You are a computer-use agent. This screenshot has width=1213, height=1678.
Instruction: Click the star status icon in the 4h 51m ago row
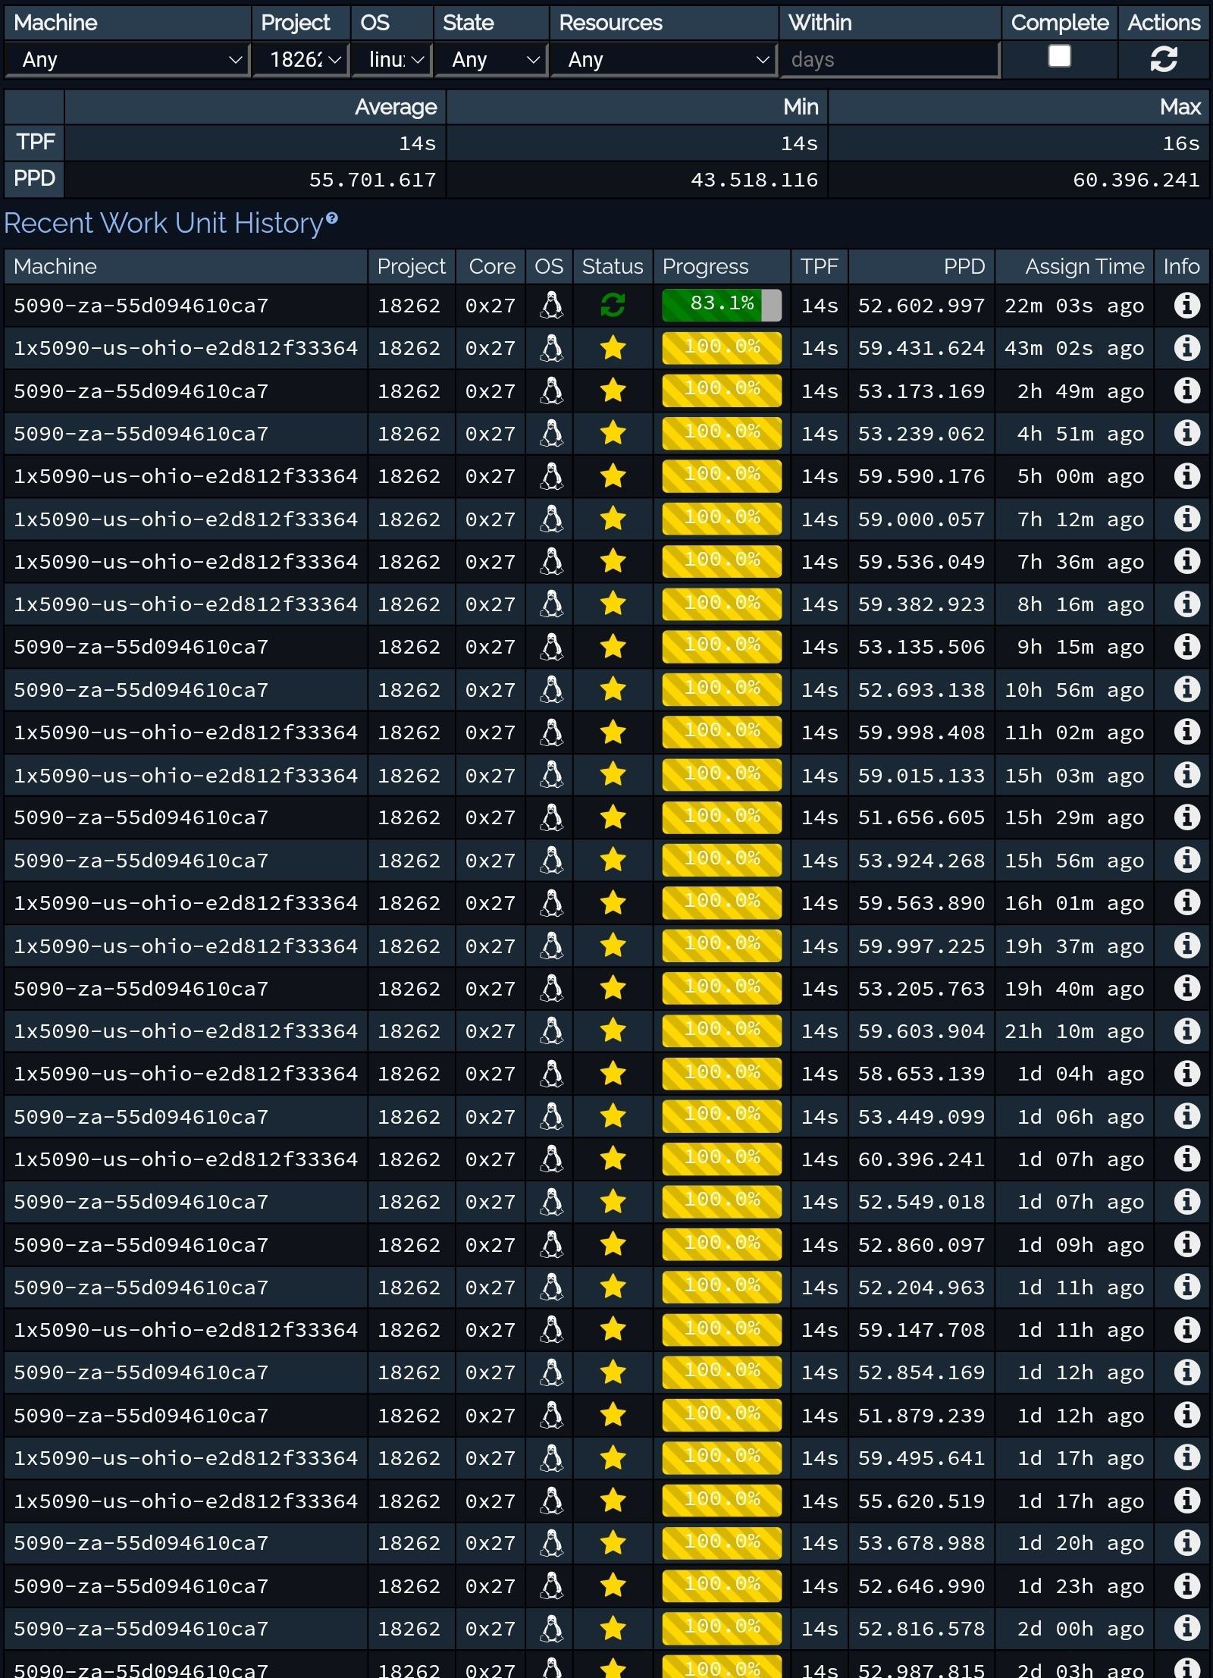pos(613,433)
